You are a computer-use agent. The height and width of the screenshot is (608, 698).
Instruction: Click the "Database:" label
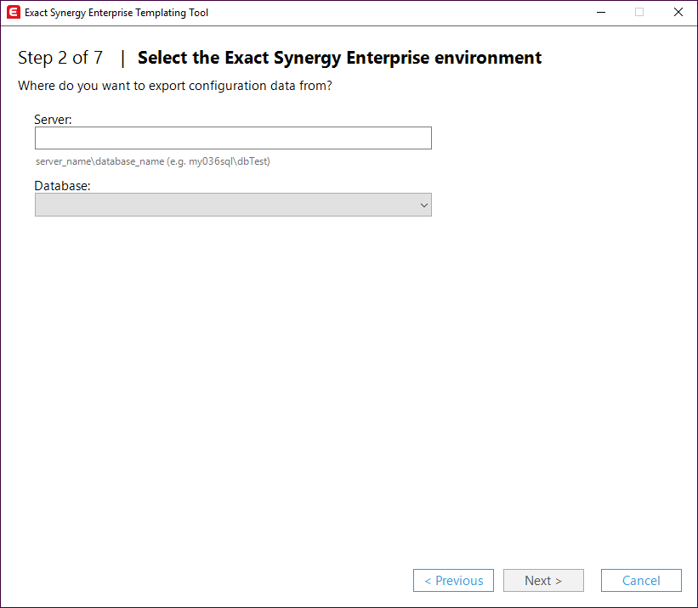pyautogui.click(x=62, y=185)
